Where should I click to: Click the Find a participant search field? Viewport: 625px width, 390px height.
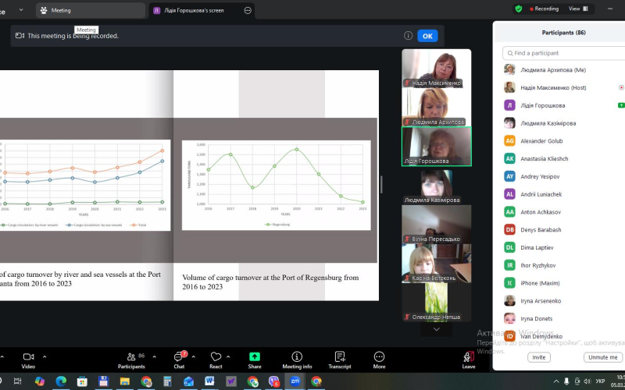pos(566,53)
